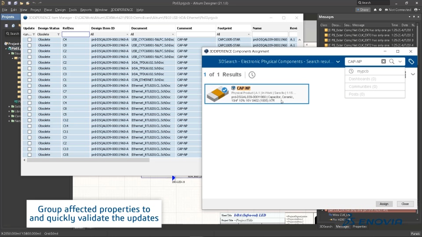Click the Item Manager horizontal scrollbar
This screenshot has height=237, width=422.
pos(88,160)
